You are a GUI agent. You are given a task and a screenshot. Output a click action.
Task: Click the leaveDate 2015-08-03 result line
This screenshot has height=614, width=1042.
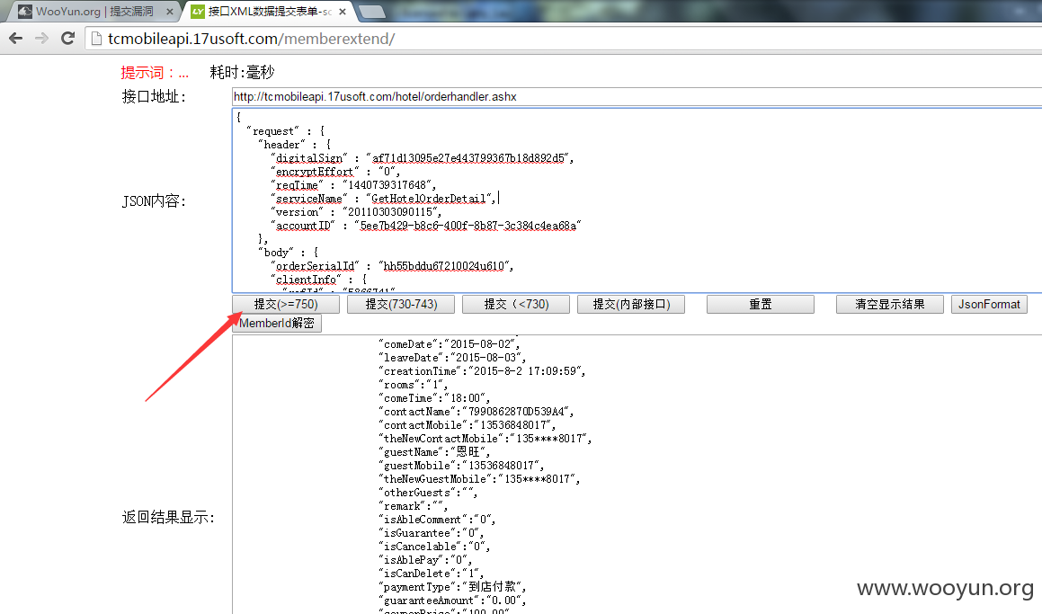click(452, 358)
